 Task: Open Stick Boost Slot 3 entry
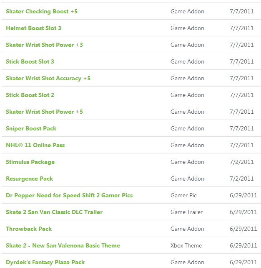click(30, 61)
